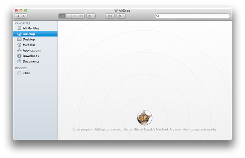
Task: Go back with the left arrow button
Action: pos(18,16)
